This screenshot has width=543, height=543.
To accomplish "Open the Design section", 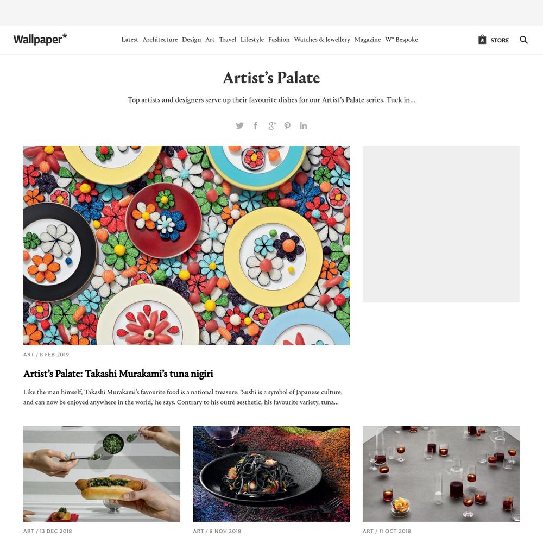I will [192, 40].
